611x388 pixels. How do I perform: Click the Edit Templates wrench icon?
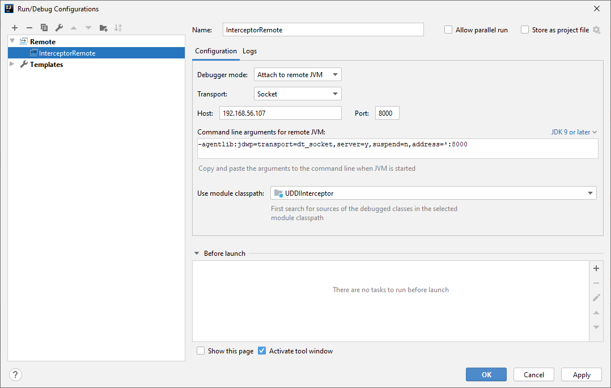[x=59, y=28]
